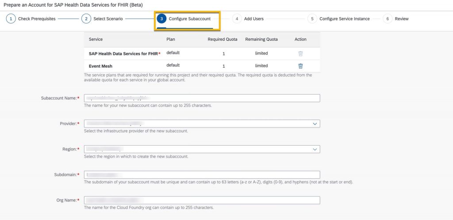Select step 3 Configure Subaccount

tap(184, 19)
